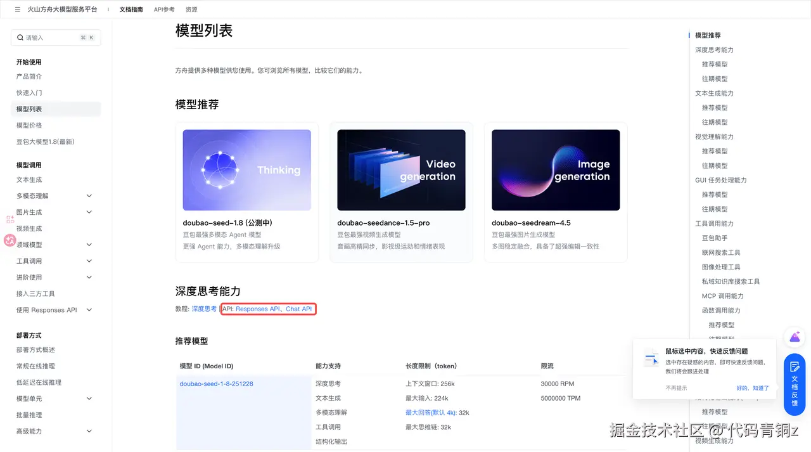Expand 多模态理解 sidebar section
The height and width of the screenshot is (452, 811).
tap(89, 196)
